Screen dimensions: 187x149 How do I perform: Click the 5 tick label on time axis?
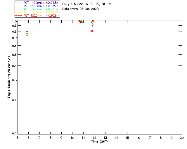click(18, 137)
